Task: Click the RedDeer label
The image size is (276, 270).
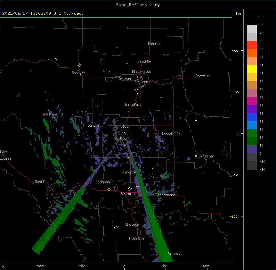Action: click(141, 82)
